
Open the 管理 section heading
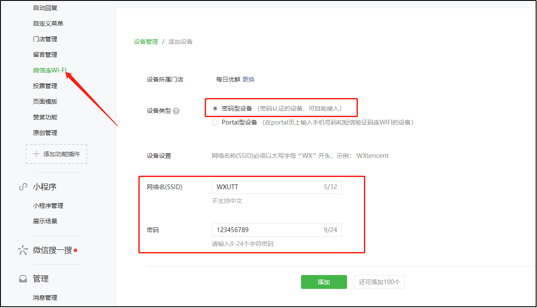tap(41, 279)
